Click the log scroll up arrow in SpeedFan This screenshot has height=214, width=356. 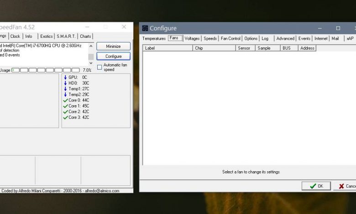pos(91,46)
